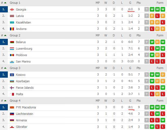
Task: Click Malta's orange D form badge
Action: coord(157,94)
